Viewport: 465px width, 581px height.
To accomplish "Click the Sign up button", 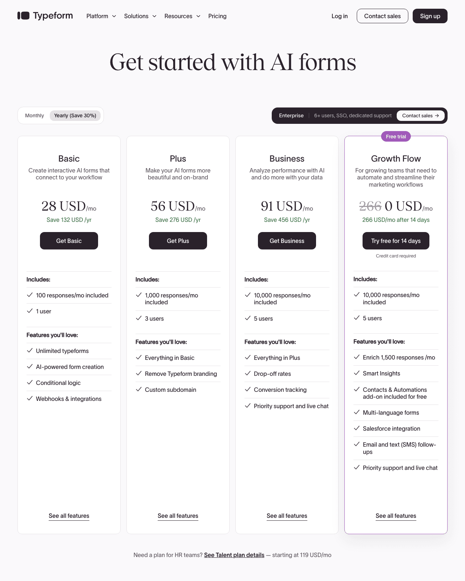I will [430, 16].
